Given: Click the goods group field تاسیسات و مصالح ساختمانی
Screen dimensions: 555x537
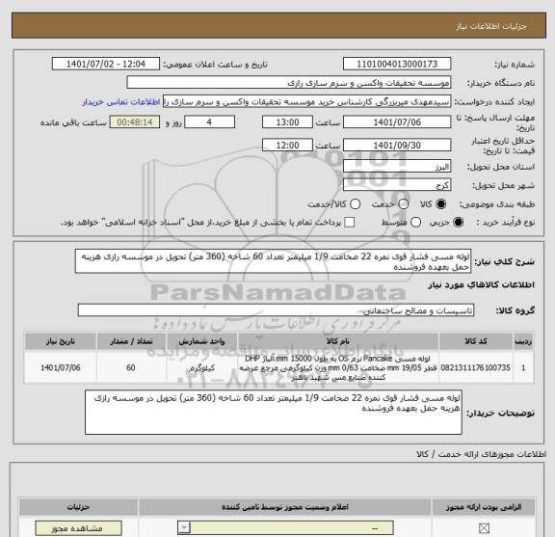Looking at the screenshot, I should coord(276,310).
